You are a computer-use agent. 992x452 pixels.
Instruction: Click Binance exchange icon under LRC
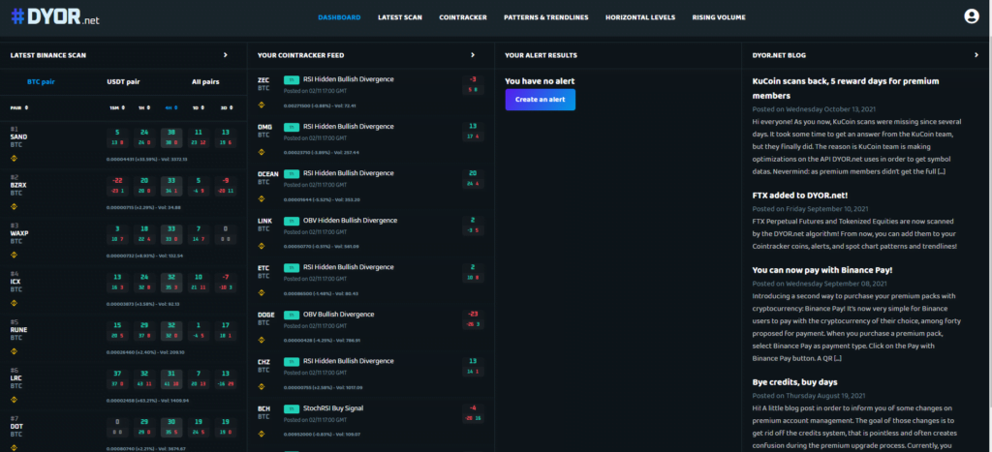coord(14,400)
